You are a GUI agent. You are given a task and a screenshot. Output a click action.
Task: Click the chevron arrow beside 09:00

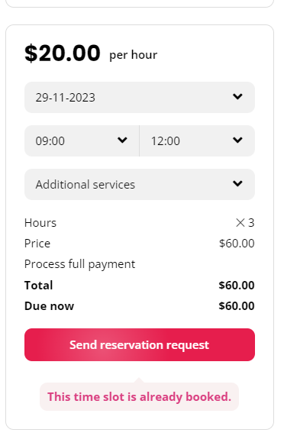coord(122,140)
